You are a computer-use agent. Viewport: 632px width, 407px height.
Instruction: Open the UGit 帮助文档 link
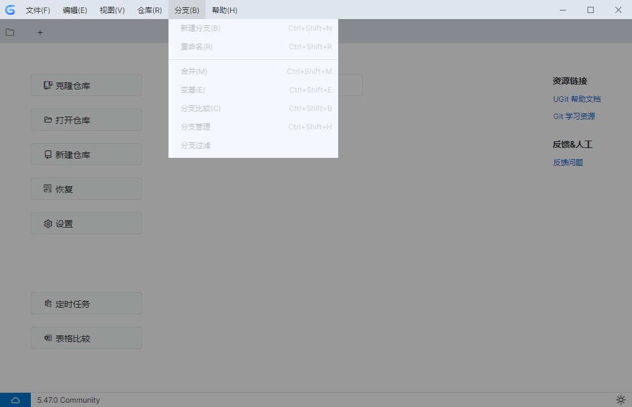coord(577,99)
